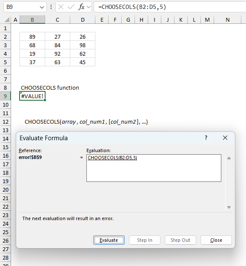
Task: Select column N header
Action: 228,20
